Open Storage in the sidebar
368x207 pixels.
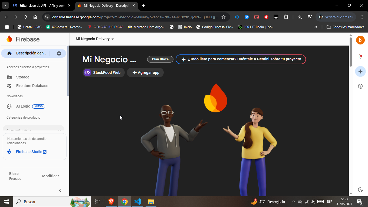click(x=23, y=77)
